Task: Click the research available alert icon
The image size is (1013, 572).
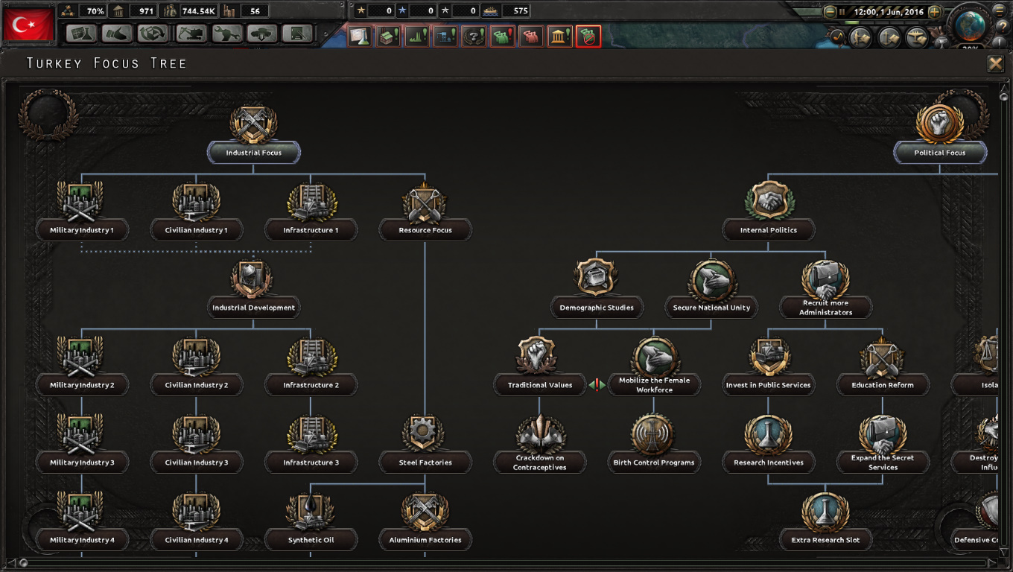Action: coord(359,36)
